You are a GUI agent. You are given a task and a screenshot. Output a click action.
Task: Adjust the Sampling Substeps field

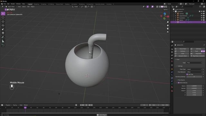pyautogui.click(x=194, y=77)
